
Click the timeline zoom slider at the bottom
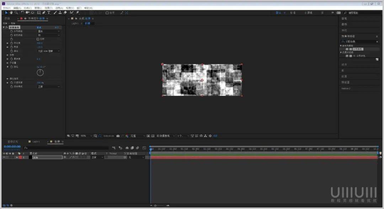(159, 205)
